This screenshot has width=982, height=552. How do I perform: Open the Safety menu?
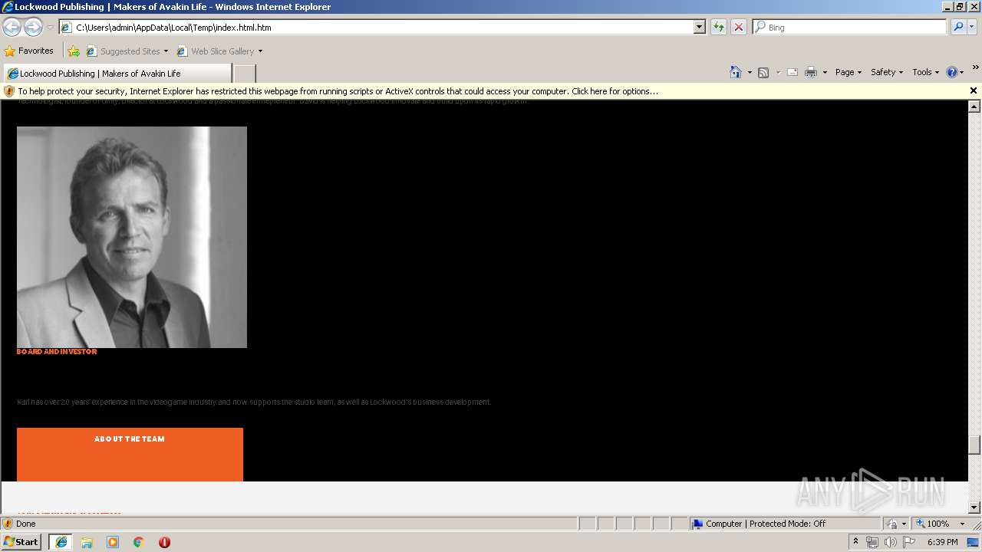pos(887,72)
